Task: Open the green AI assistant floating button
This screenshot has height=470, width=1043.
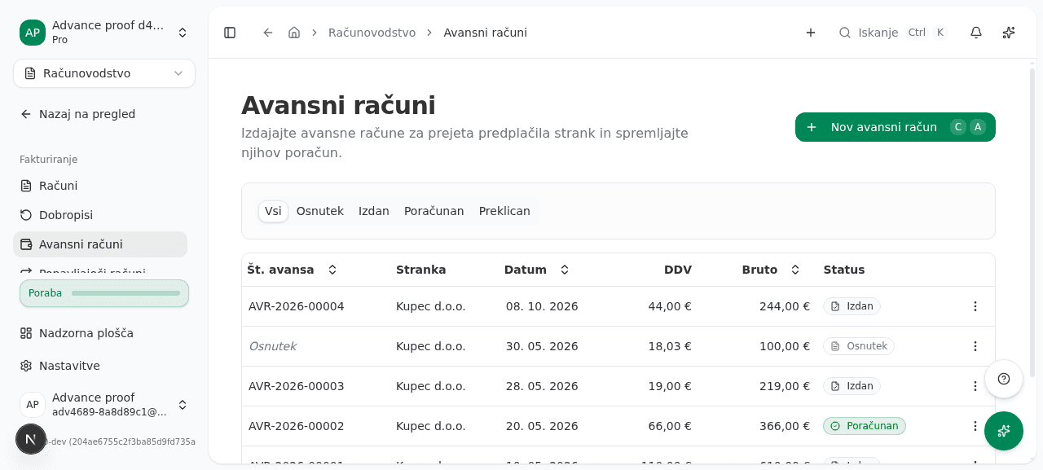Action: pos(1004,431)
